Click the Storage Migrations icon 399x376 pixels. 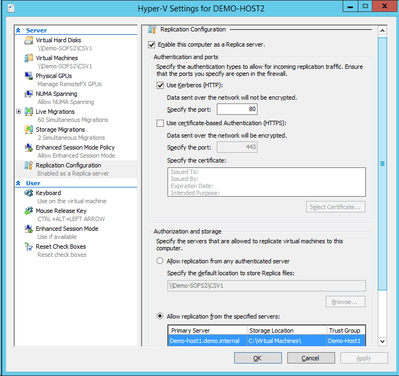(x=29, y=129)
